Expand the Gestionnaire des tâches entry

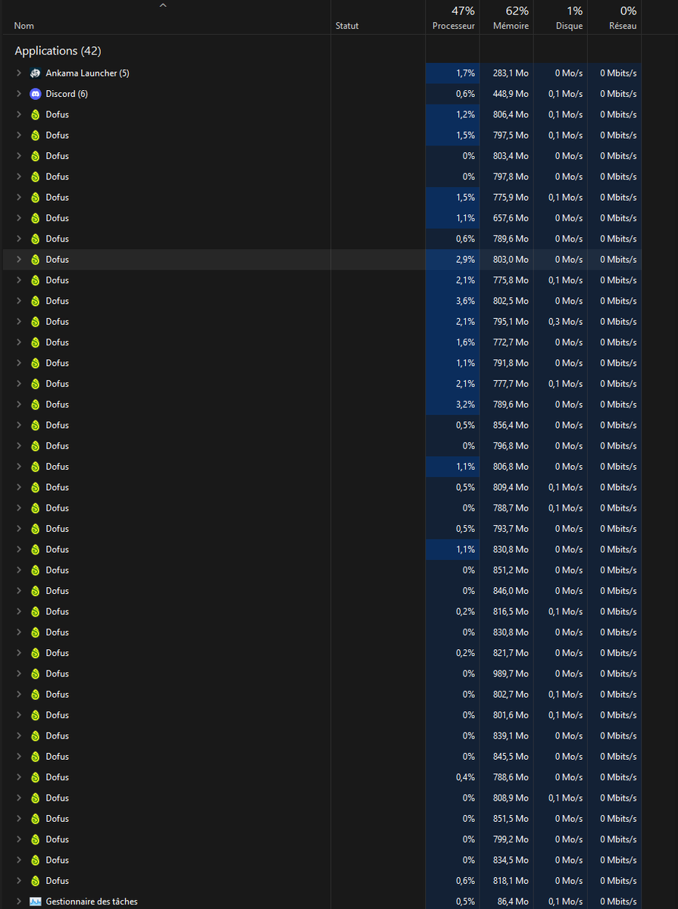pos(18,901)
